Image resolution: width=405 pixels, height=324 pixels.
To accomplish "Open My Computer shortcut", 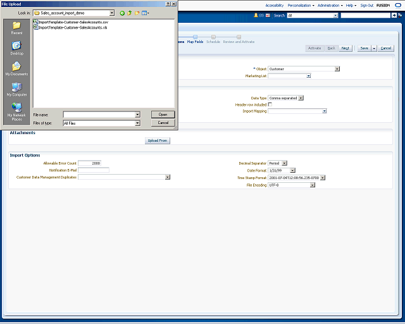I will pos(16,89).
